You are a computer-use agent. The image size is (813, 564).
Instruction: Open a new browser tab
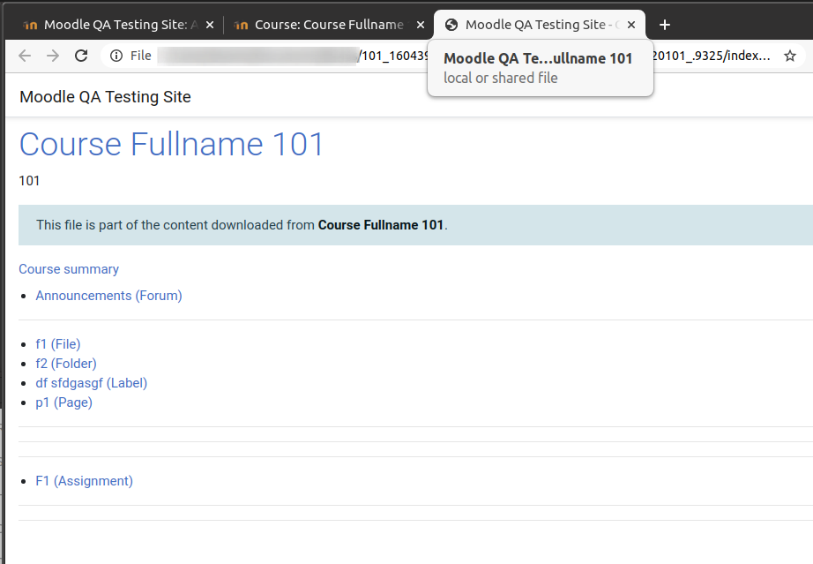pos(665,25)
